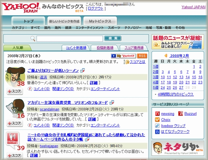Select the 投稿新着順 sort tab
208x160 pixels.
click(105, 48)
